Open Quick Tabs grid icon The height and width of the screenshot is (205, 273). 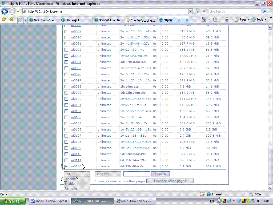[21, 19]
